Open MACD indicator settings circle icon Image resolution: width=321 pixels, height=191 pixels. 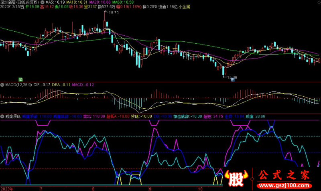(2, 85)
